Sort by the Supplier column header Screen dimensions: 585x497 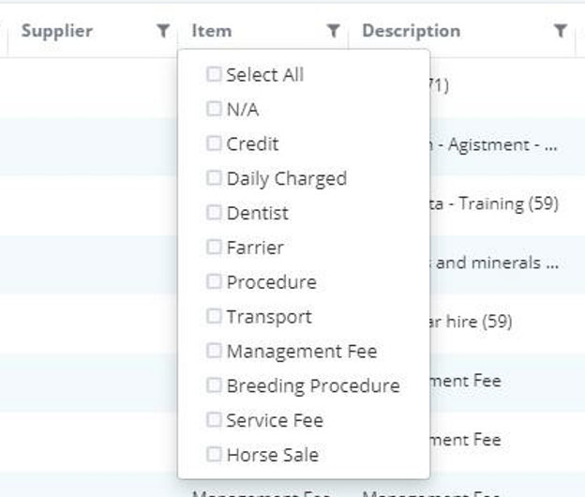pyautogui.click(x=57, y=31)
